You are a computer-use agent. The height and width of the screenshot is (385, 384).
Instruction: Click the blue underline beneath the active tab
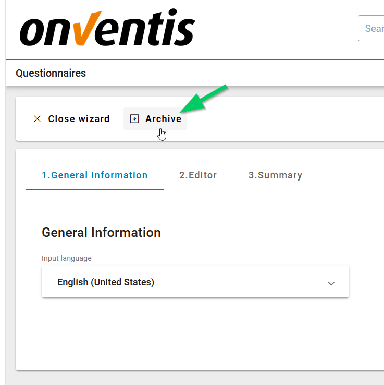95,189
